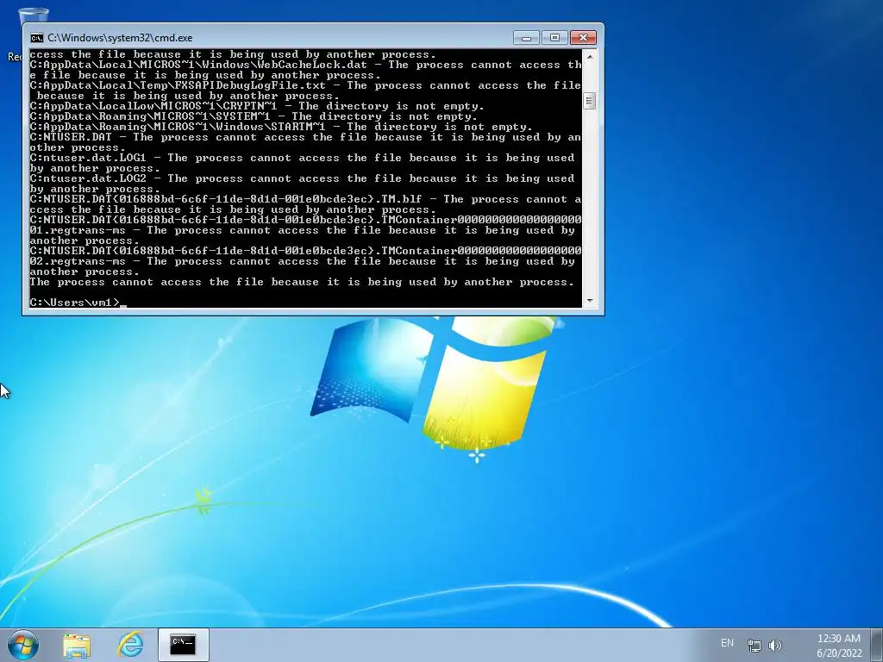Select the cmd.exe taskbar button
The width and height of the screenshot is (883, 662).
tap(184, 645)
